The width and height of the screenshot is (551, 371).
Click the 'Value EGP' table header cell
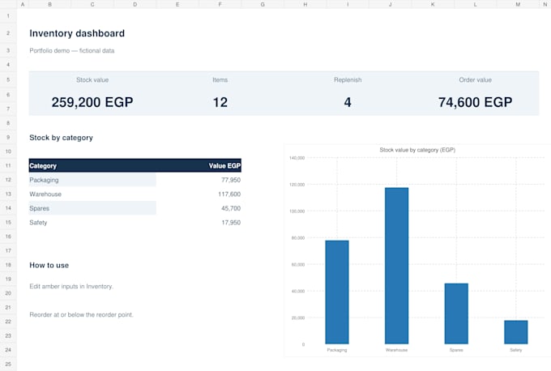199,165
